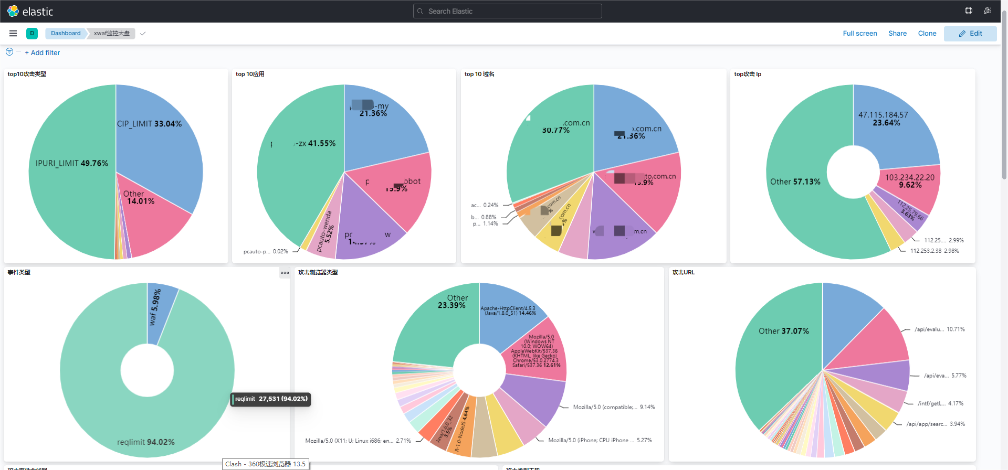The height and width of the screenshot is (470, 1008).
Task: Click the 事件类型 panel title
Action: pyautogui.click(x=19, y=272)
